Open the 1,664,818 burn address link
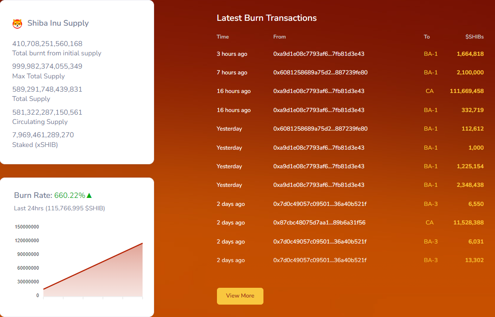The height and width of the screenshot is (317, 495). tap(318, 54)
